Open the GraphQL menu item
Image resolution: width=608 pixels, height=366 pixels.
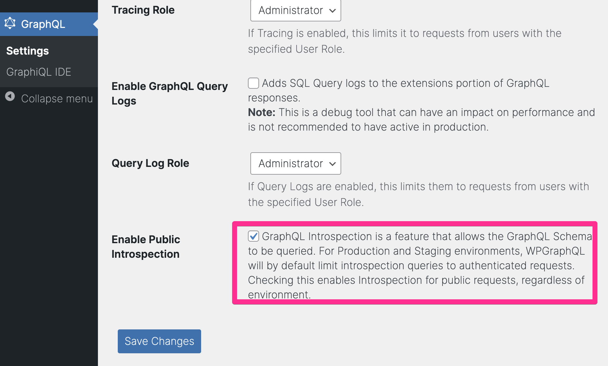coord(49,24)
